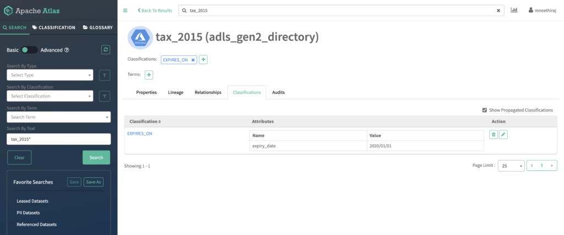This screenshot has height=235, width=564.
Task: Switch to the GLOSSARY sidebar tab
Action: [x=98, y=27]
